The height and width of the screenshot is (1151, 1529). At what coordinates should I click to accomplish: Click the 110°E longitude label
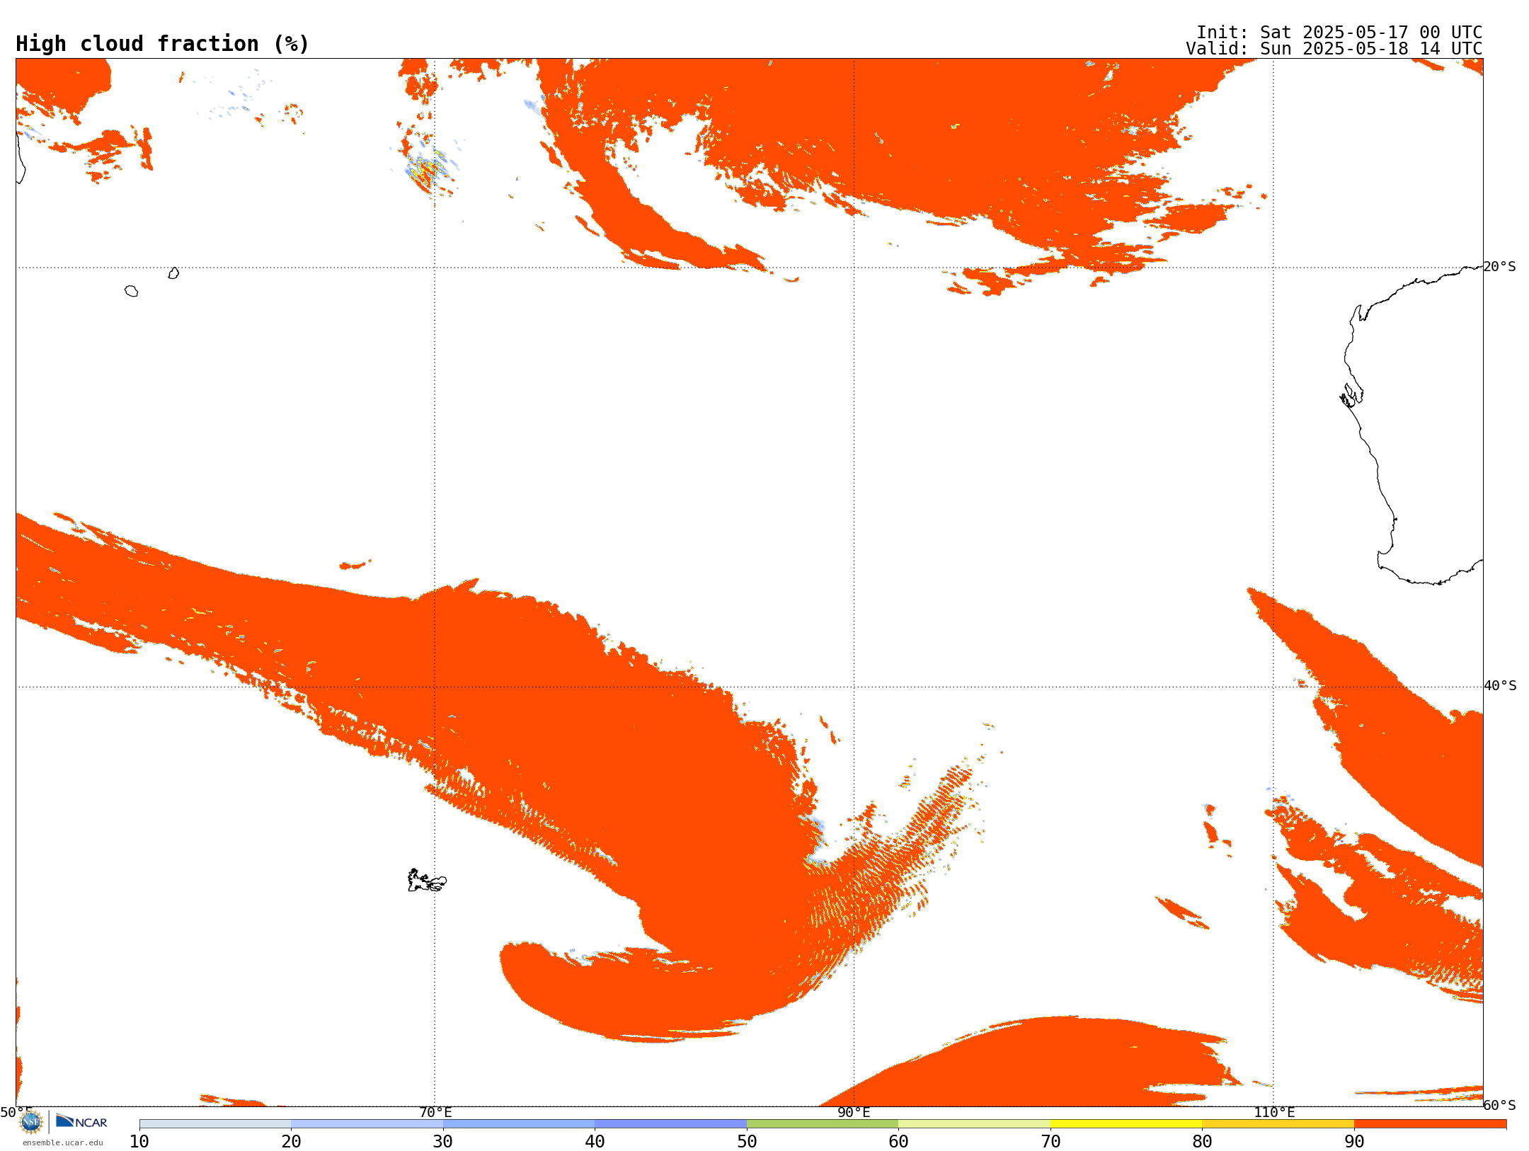tap(1274, 1112)
